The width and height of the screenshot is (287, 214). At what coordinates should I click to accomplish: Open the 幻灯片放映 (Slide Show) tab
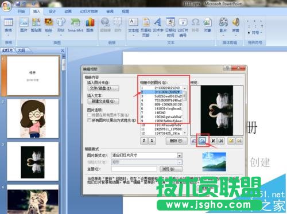(x=89, y=11)
